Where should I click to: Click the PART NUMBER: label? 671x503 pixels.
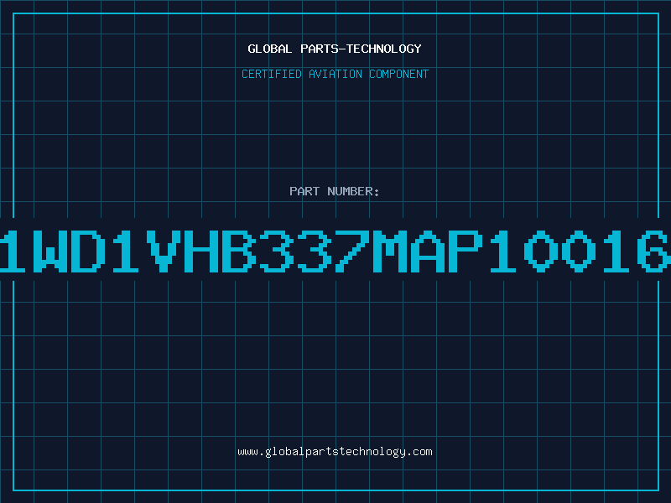[335, 191]
